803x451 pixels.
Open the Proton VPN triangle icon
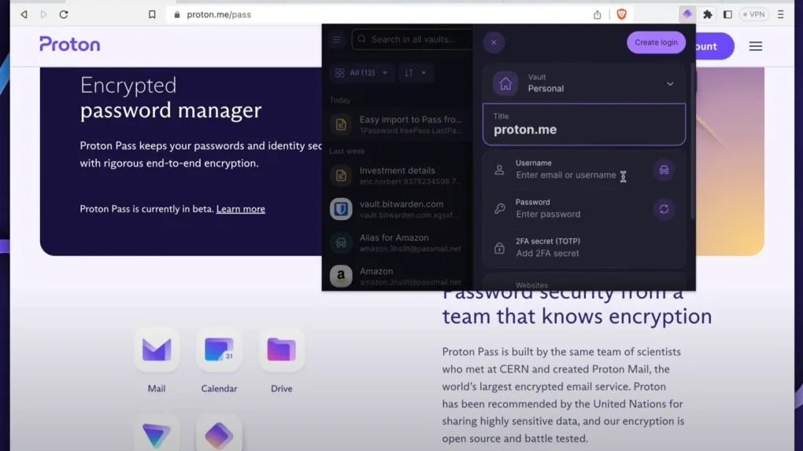coord(157,435)
